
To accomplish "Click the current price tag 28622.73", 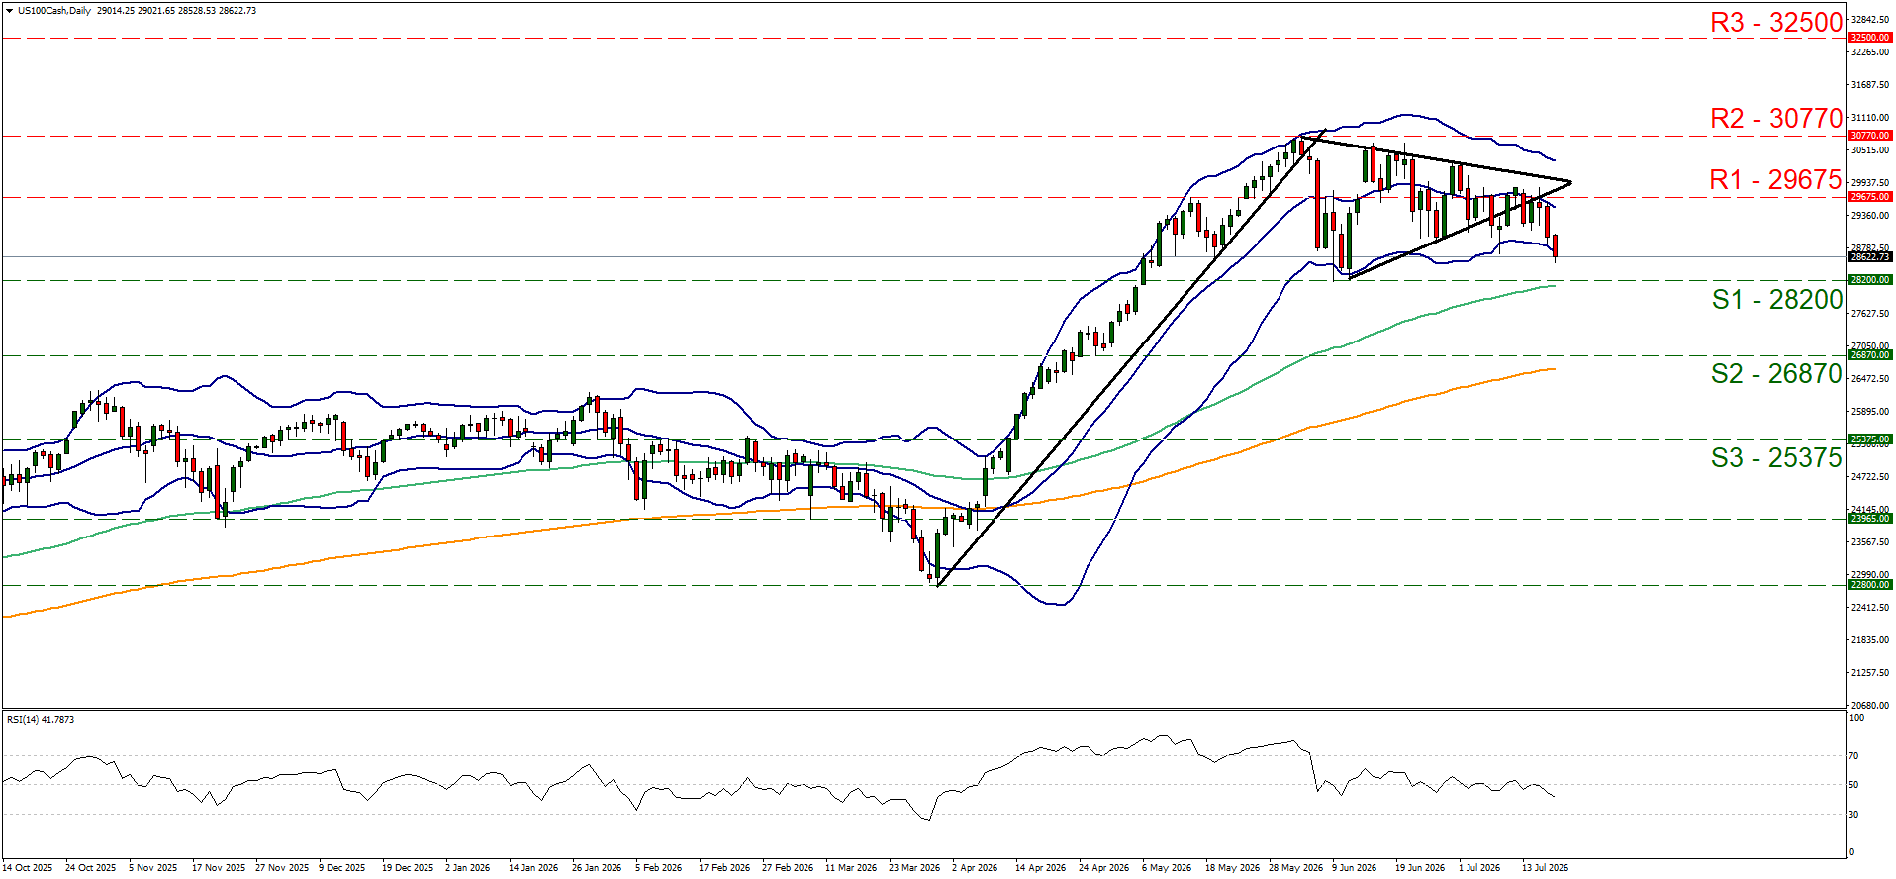I will coord(1869,257).
